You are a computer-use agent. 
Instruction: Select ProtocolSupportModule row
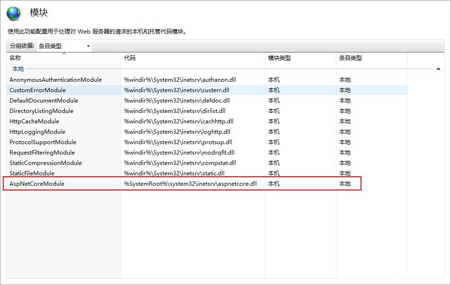207,142
